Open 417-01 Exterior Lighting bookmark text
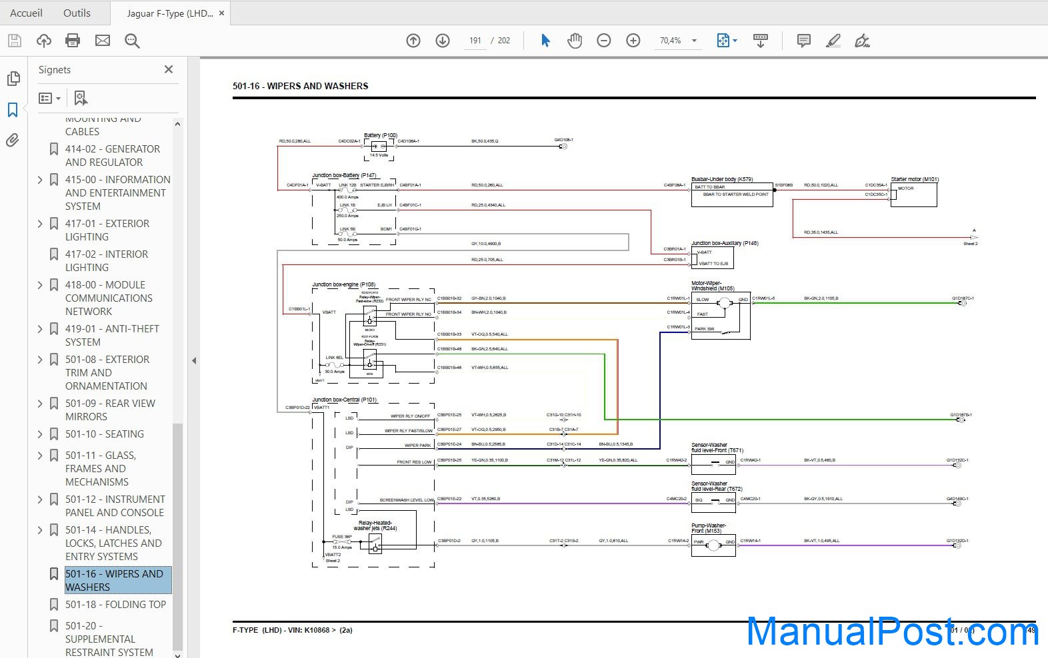The height and width of the screenshot is (658, 1048). pos(107,230)
